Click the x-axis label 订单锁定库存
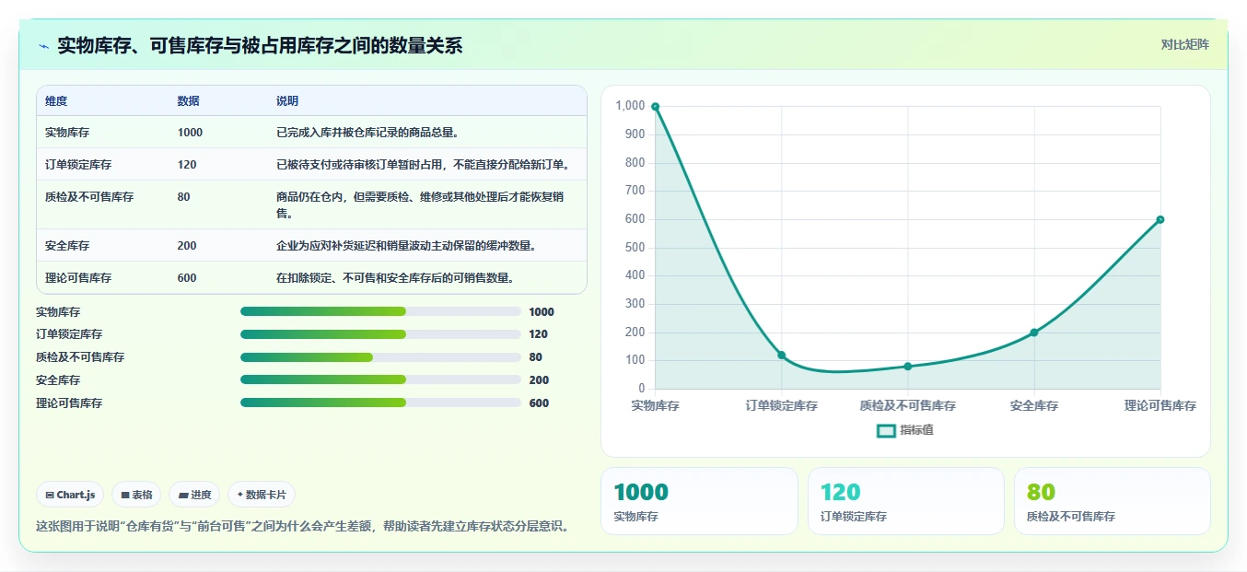Viewport: 1247px width, 572px height. (x=781, y=405)
